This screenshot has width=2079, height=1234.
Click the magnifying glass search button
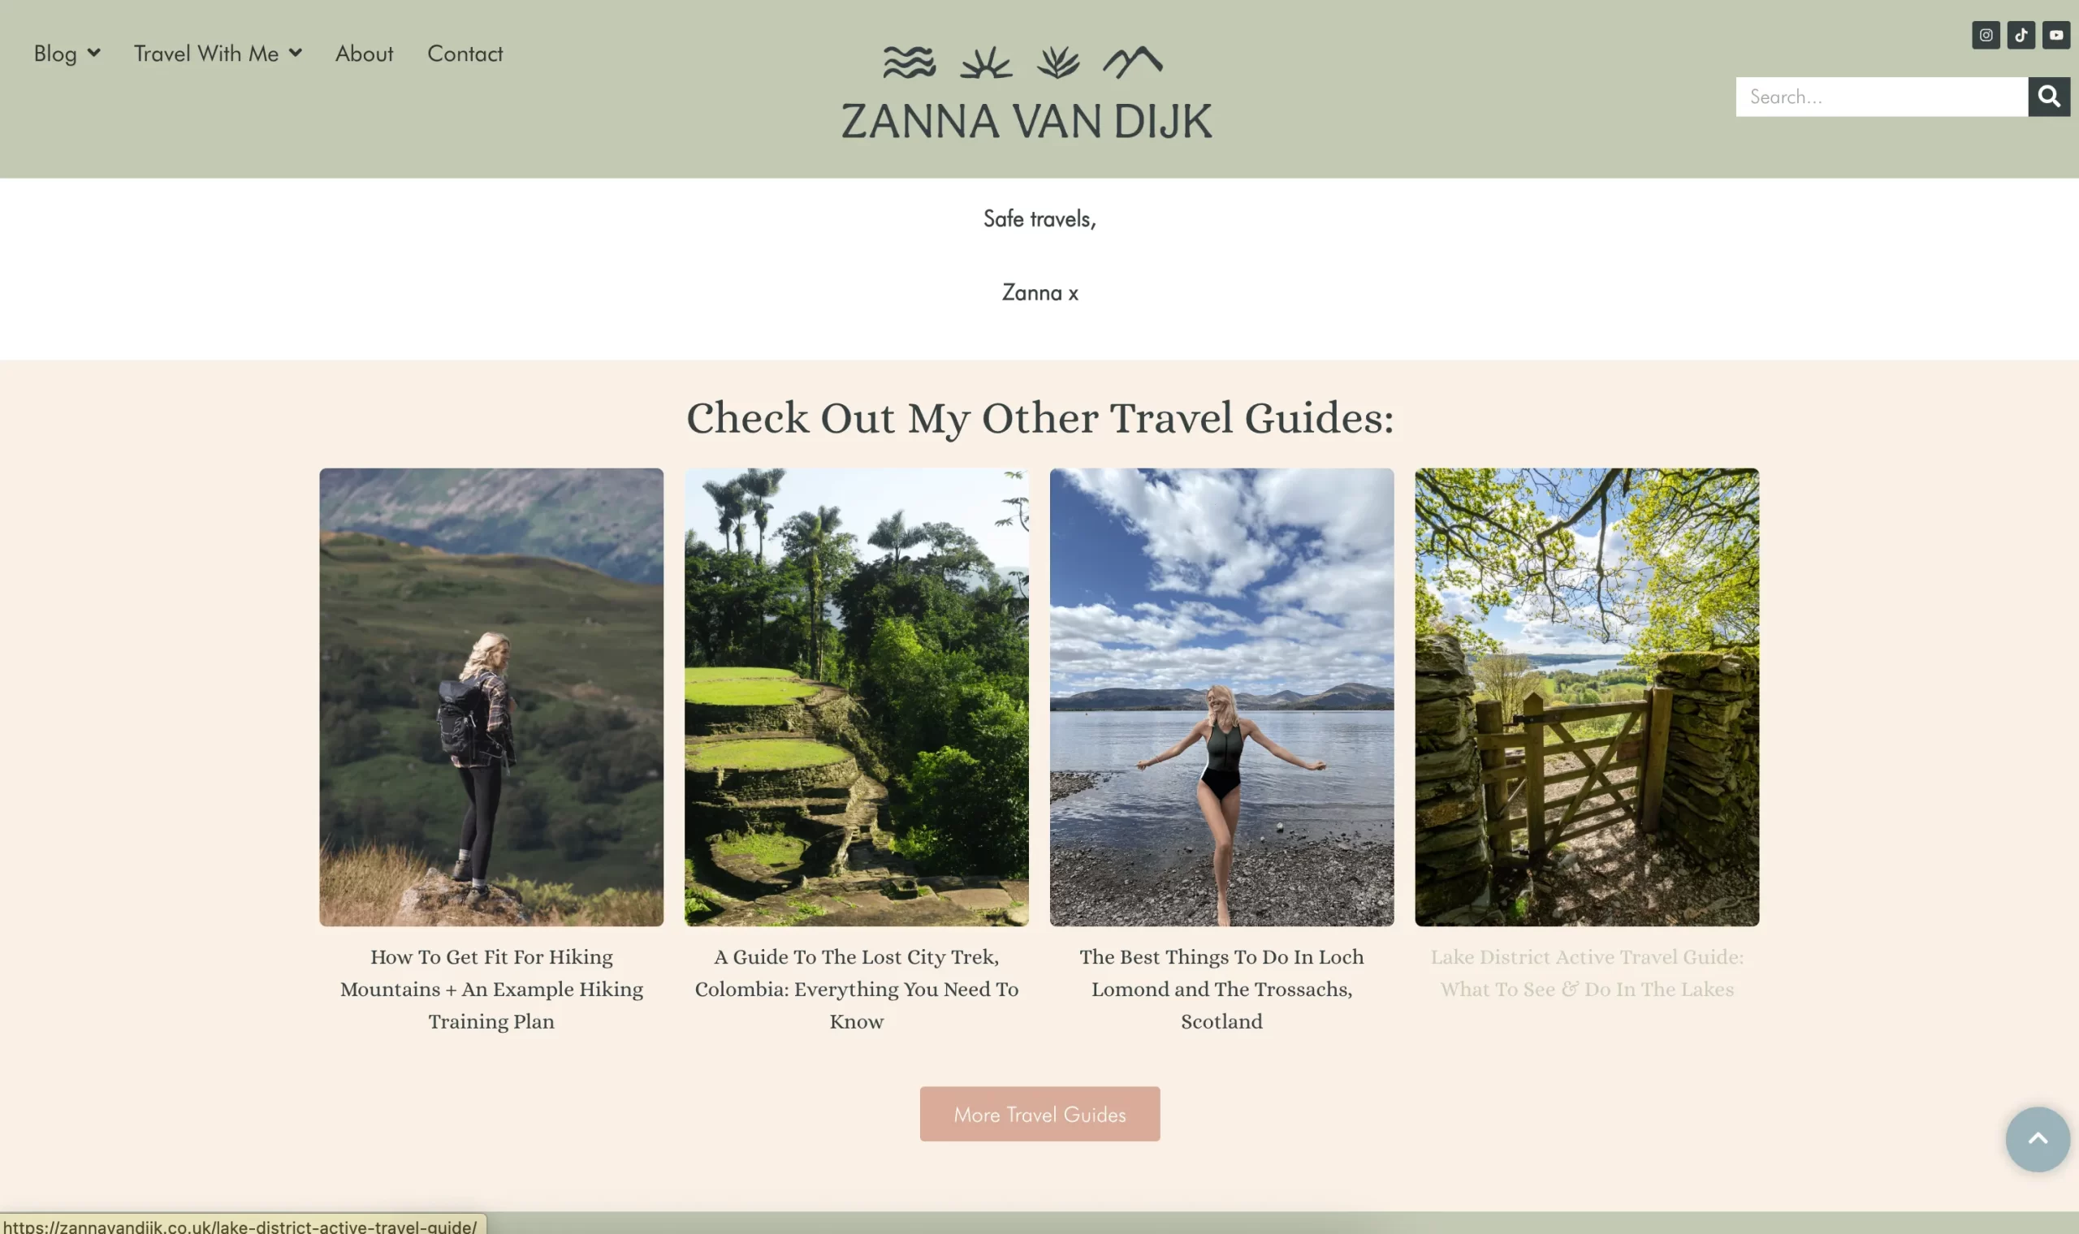(2049, 97)
